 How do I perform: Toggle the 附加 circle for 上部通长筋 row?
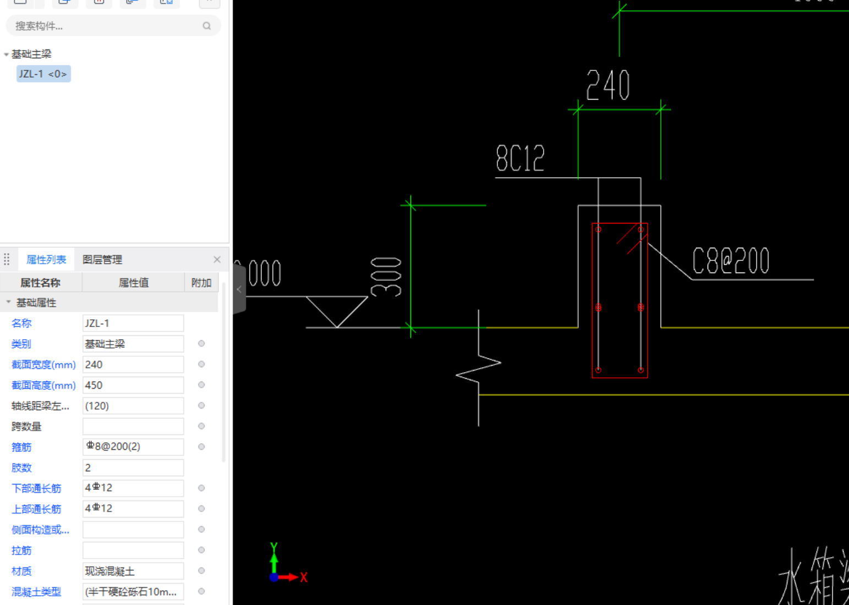point(201,509)
